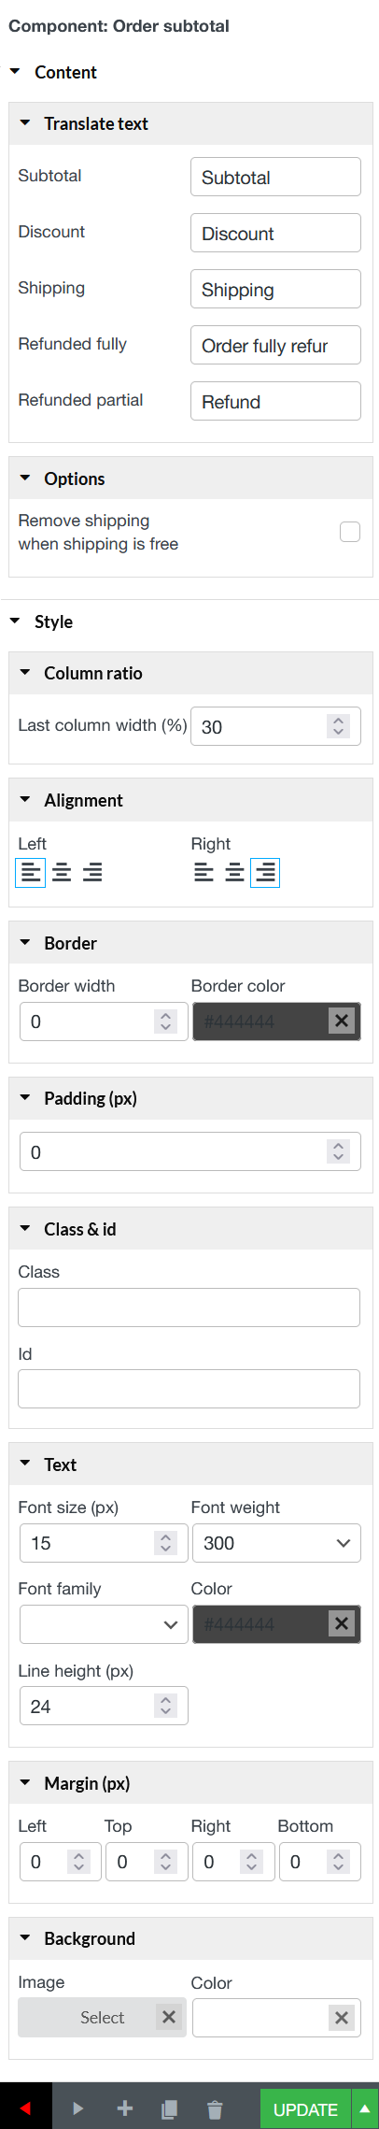Click the plus add-component icon
The height and width of the screenshot is (2129, 379).
click(x=125, y=2108)
